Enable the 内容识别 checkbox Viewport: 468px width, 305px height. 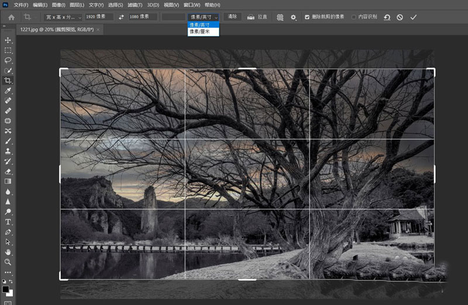[354, 18]
